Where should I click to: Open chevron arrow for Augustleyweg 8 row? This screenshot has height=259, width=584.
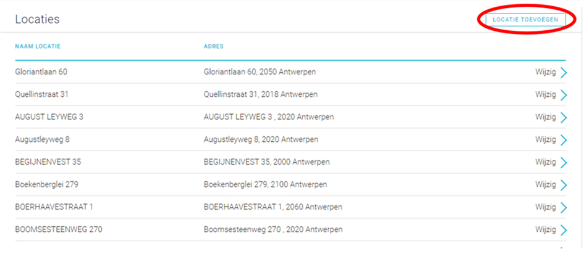coord(564,140)
